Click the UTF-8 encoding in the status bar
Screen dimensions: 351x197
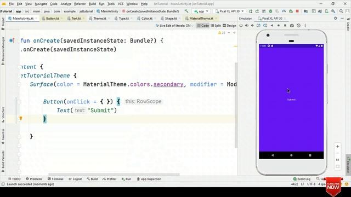tap(311, 184)
